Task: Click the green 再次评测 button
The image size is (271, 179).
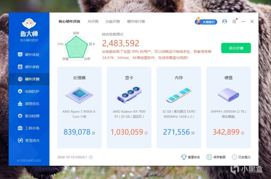Action: point(236,48)
